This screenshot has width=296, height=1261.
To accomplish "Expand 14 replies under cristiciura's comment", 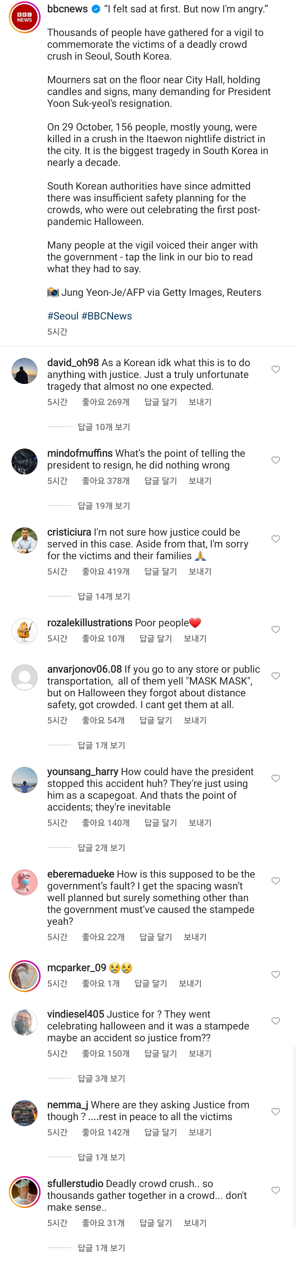I will pyautogui.click(x=104, y=596).
